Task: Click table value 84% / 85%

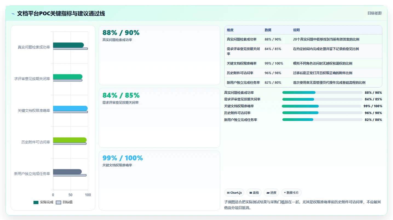Action: (x=273, y=49)
